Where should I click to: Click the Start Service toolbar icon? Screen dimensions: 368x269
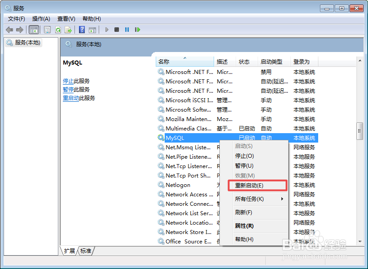(107, 30)
